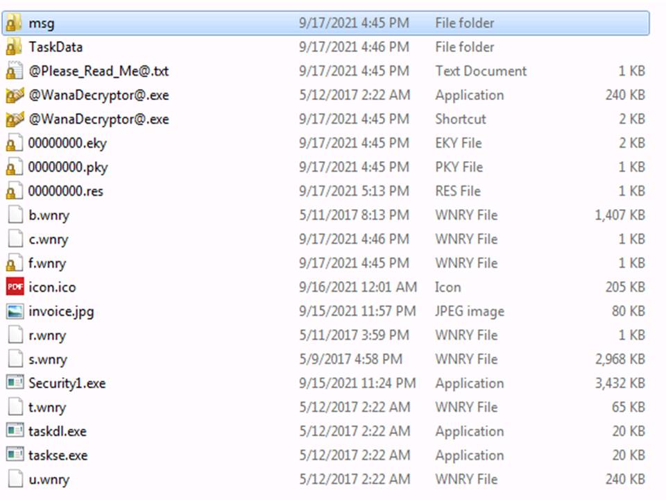The image size is (666, 500).
Task: Click the PKY File type label
Action: 459,167
